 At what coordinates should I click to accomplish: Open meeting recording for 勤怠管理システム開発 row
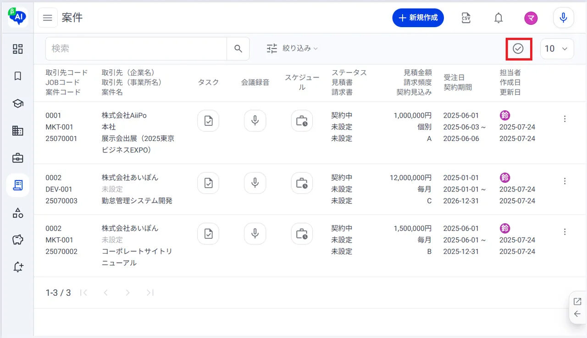[255, 183]
